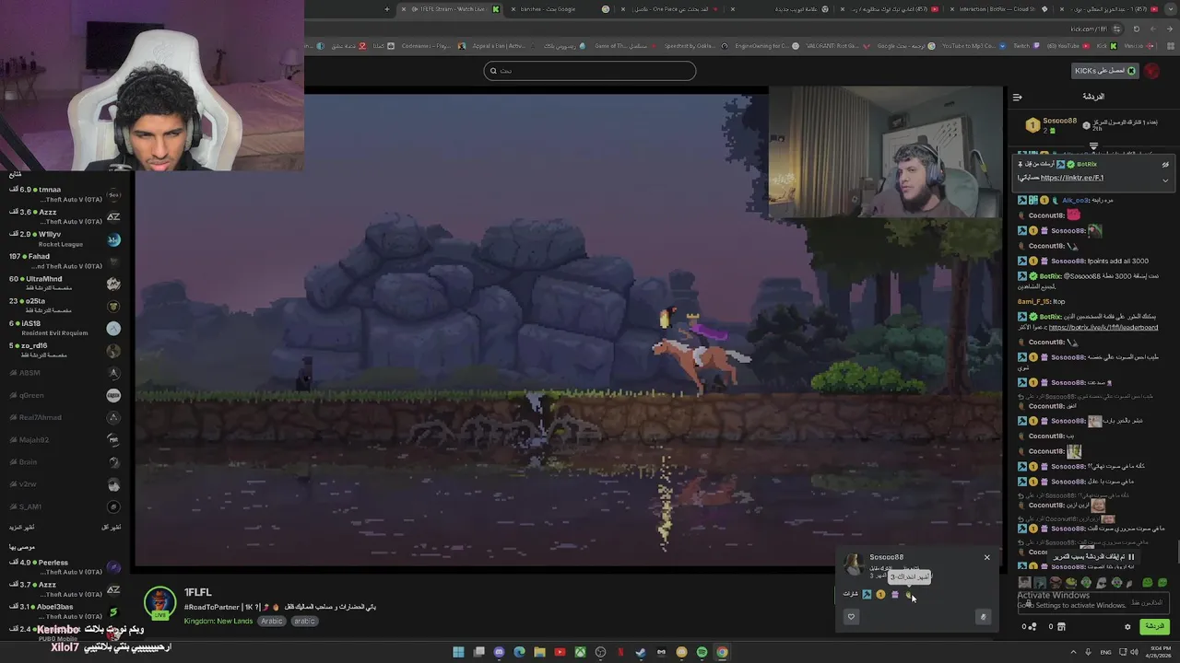Open chat settings gear icon
Screen dimensions: 1180x663
pyautogui.click(x=1127, y=626)
